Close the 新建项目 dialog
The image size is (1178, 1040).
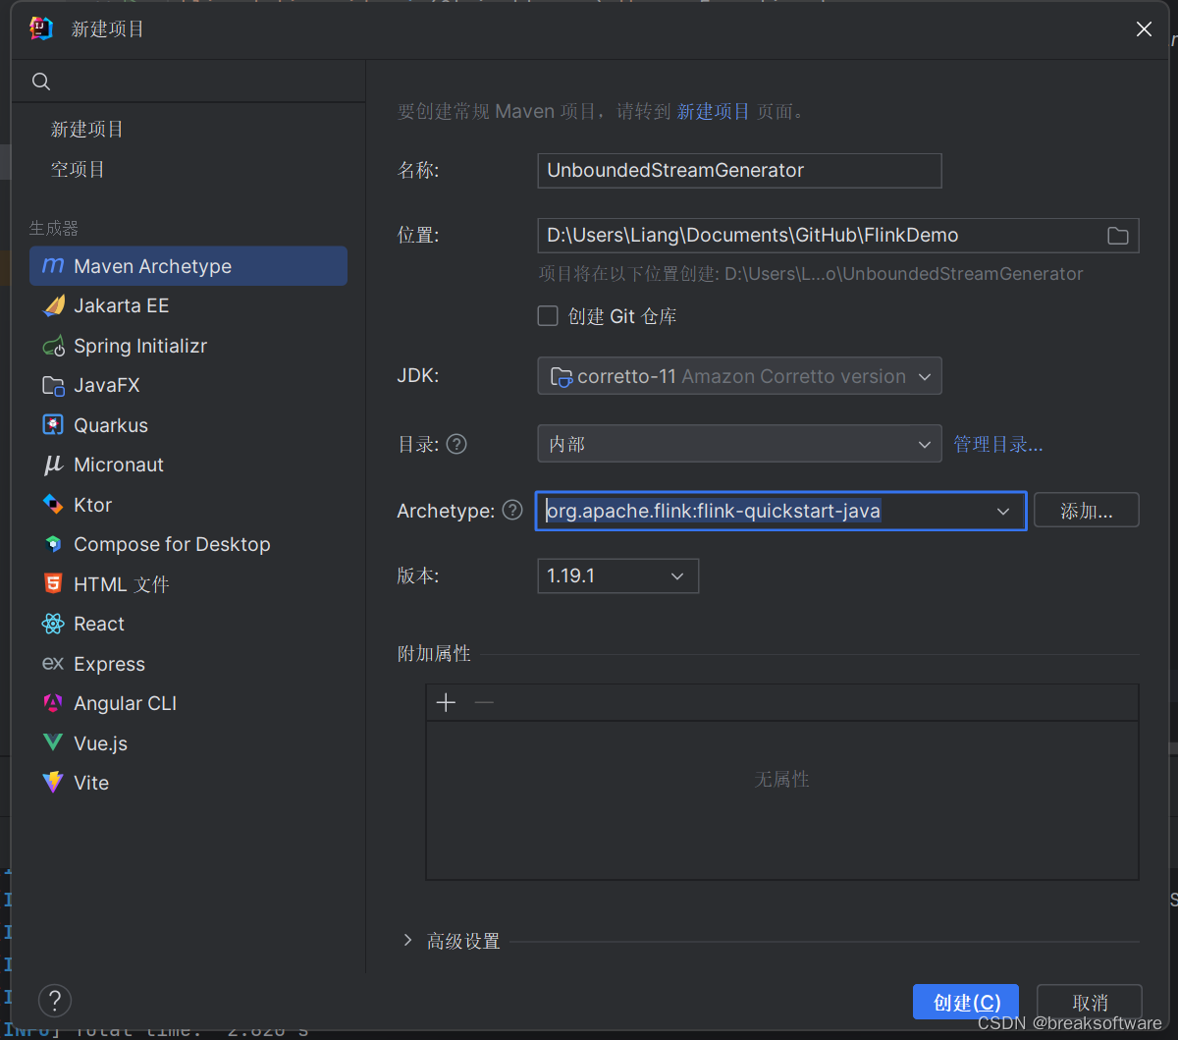point(1144,29)
